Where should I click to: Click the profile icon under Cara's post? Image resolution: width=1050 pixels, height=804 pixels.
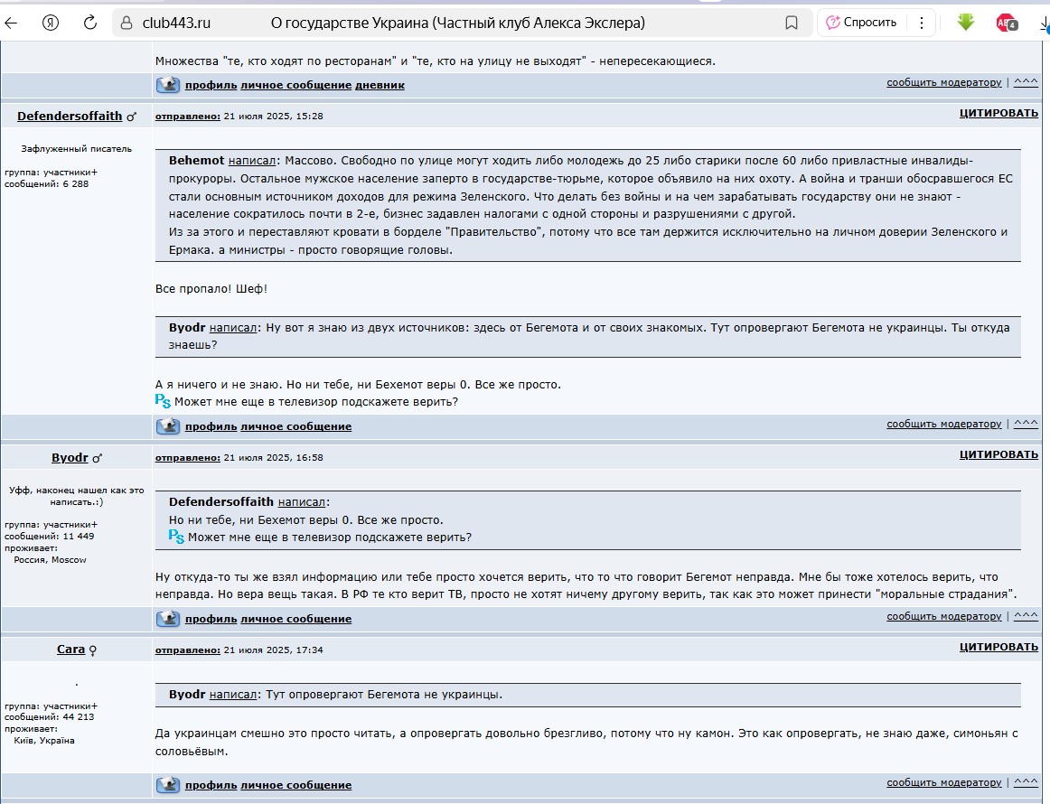point(168,784)
